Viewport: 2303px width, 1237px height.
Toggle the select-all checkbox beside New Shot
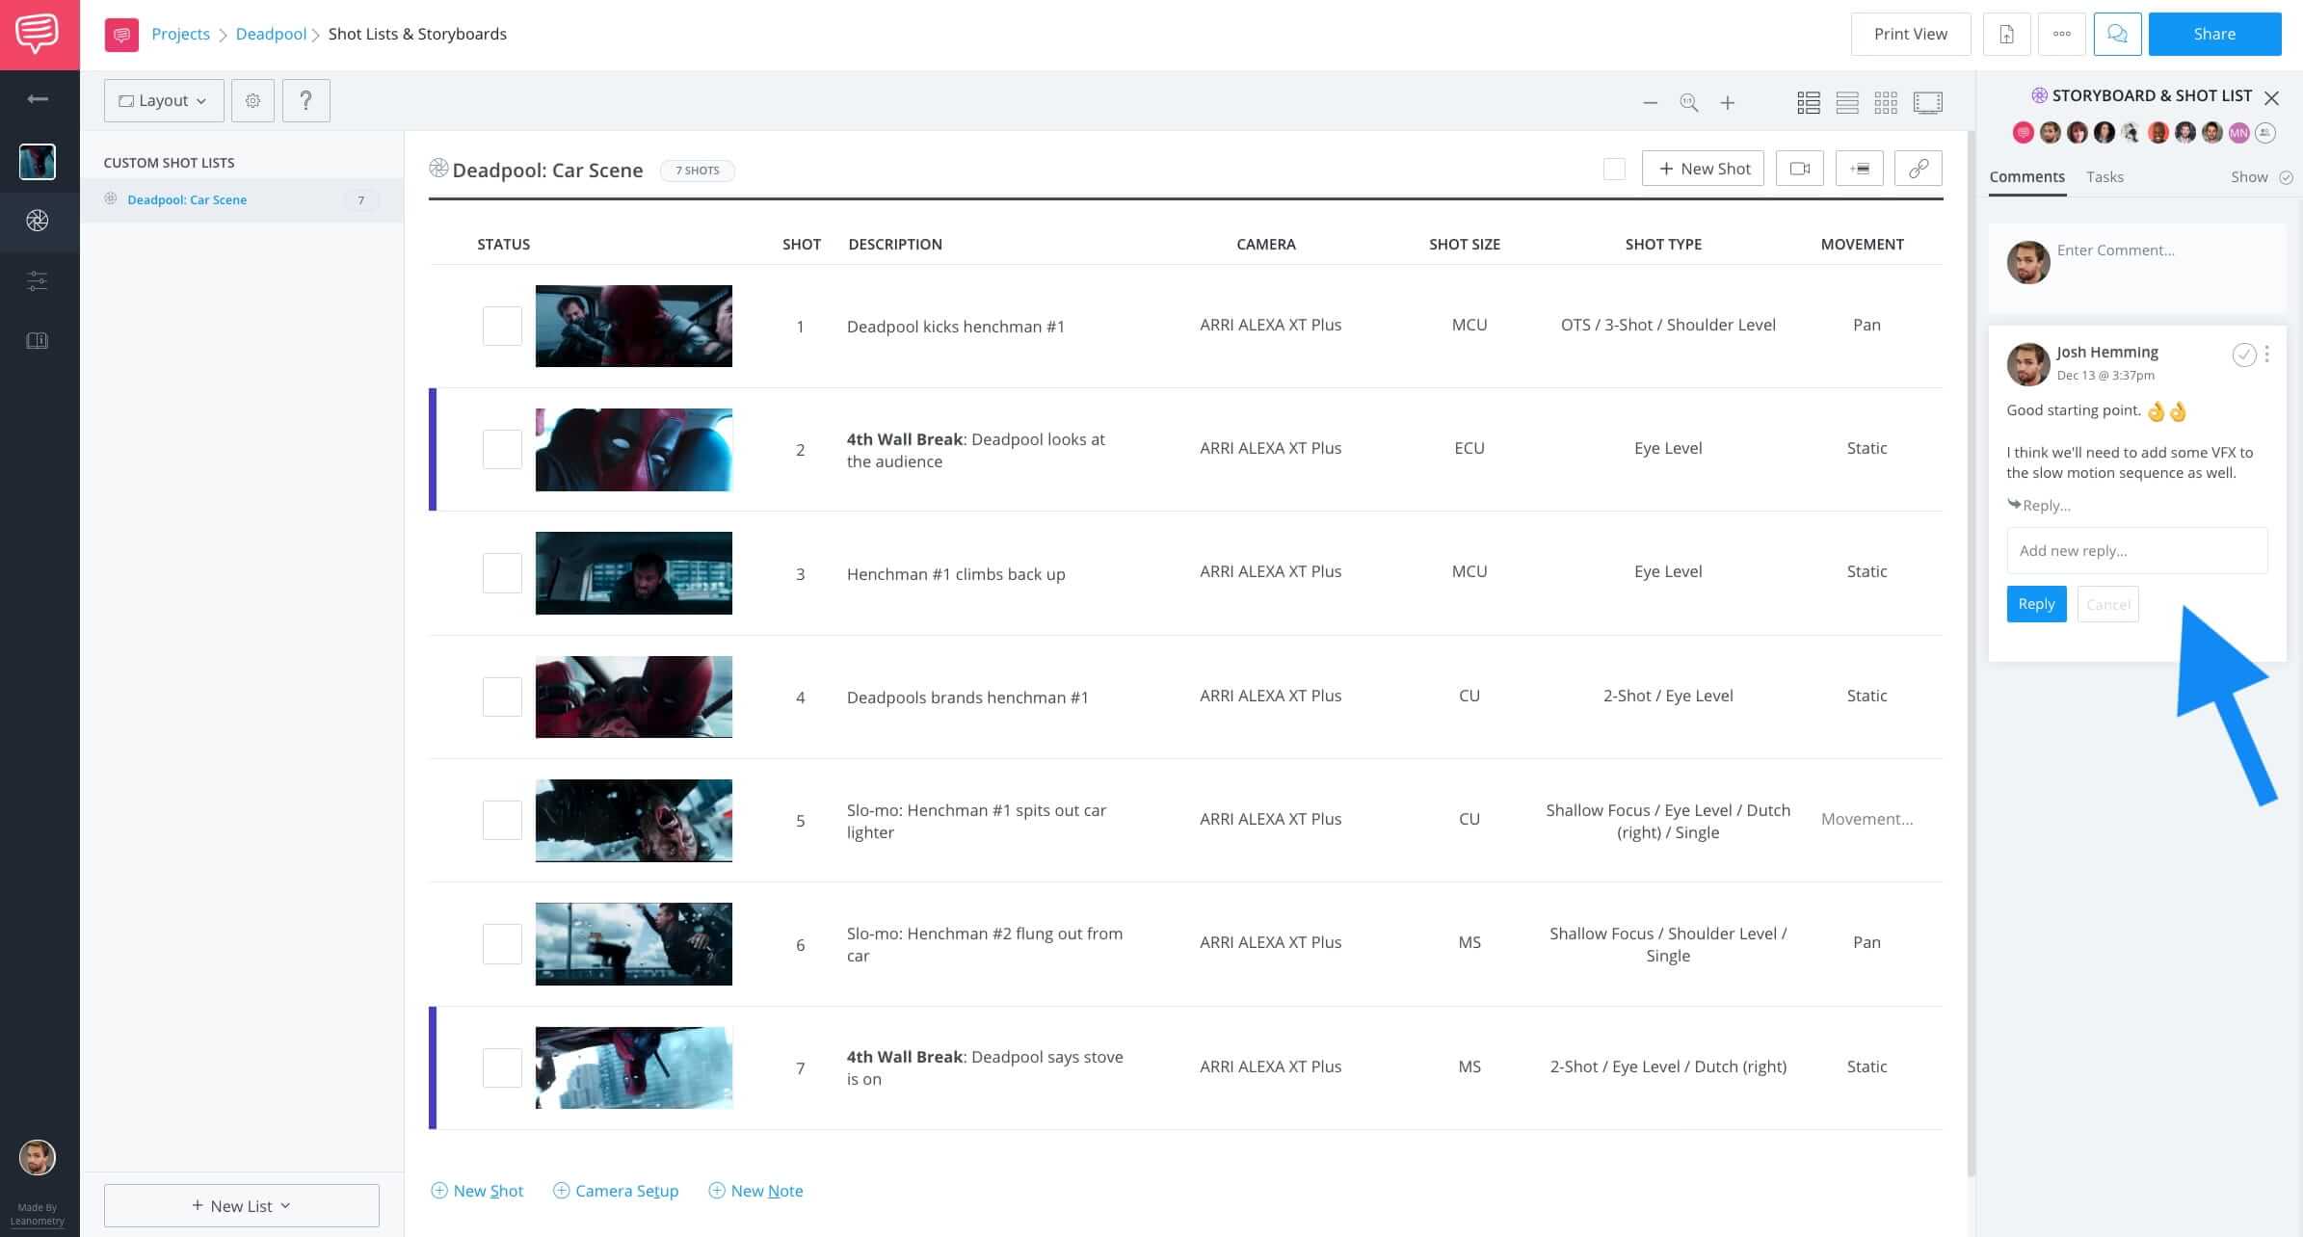(1614, 170)
